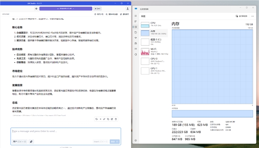Open the settings gear beside the model selector
This screenshot has width=259, height=148.
tap(36, 9)
